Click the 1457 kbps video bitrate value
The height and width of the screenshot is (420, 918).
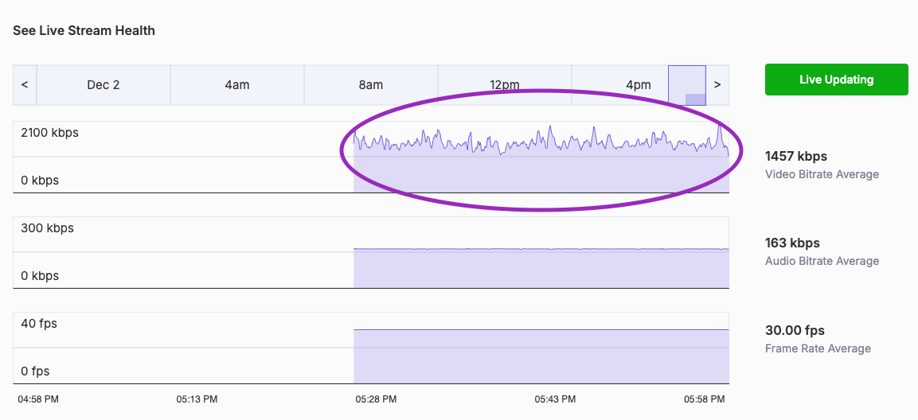[x=795, y=156]
